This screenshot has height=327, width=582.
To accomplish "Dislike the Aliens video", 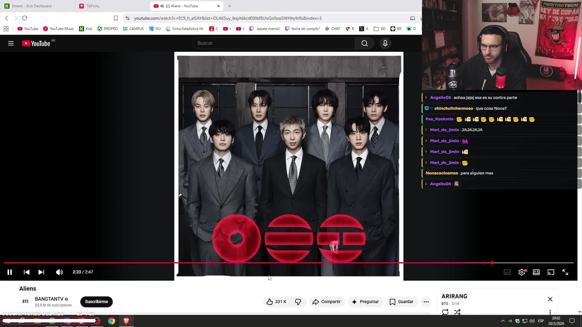I will [x=298, y=302].
